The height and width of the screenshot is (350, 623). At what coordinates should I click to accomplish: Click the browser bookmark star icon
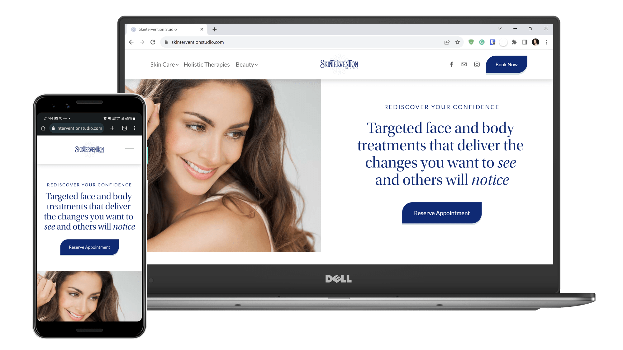(x=457, y=41)
